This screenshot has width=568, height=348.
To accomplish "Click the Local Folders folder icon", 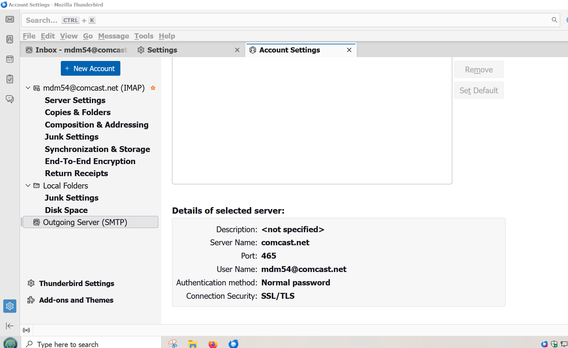I will coord(37,185).
